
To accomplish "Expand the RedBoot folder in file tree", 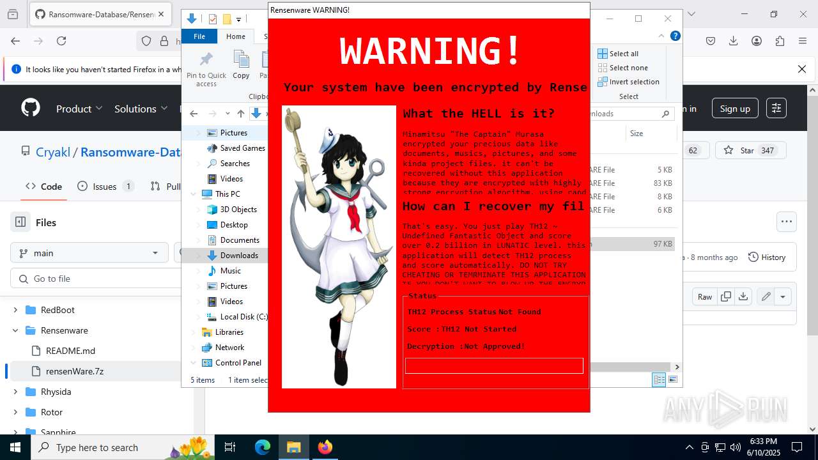I will coord(15,310).
